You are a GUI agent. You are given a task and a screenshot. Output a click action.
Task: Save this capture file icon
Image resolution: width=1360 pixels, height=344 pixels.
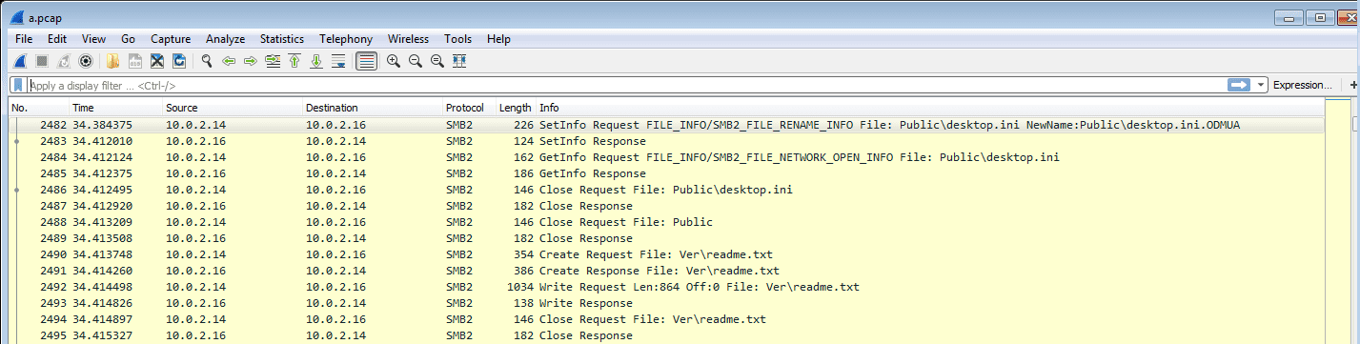134,61
